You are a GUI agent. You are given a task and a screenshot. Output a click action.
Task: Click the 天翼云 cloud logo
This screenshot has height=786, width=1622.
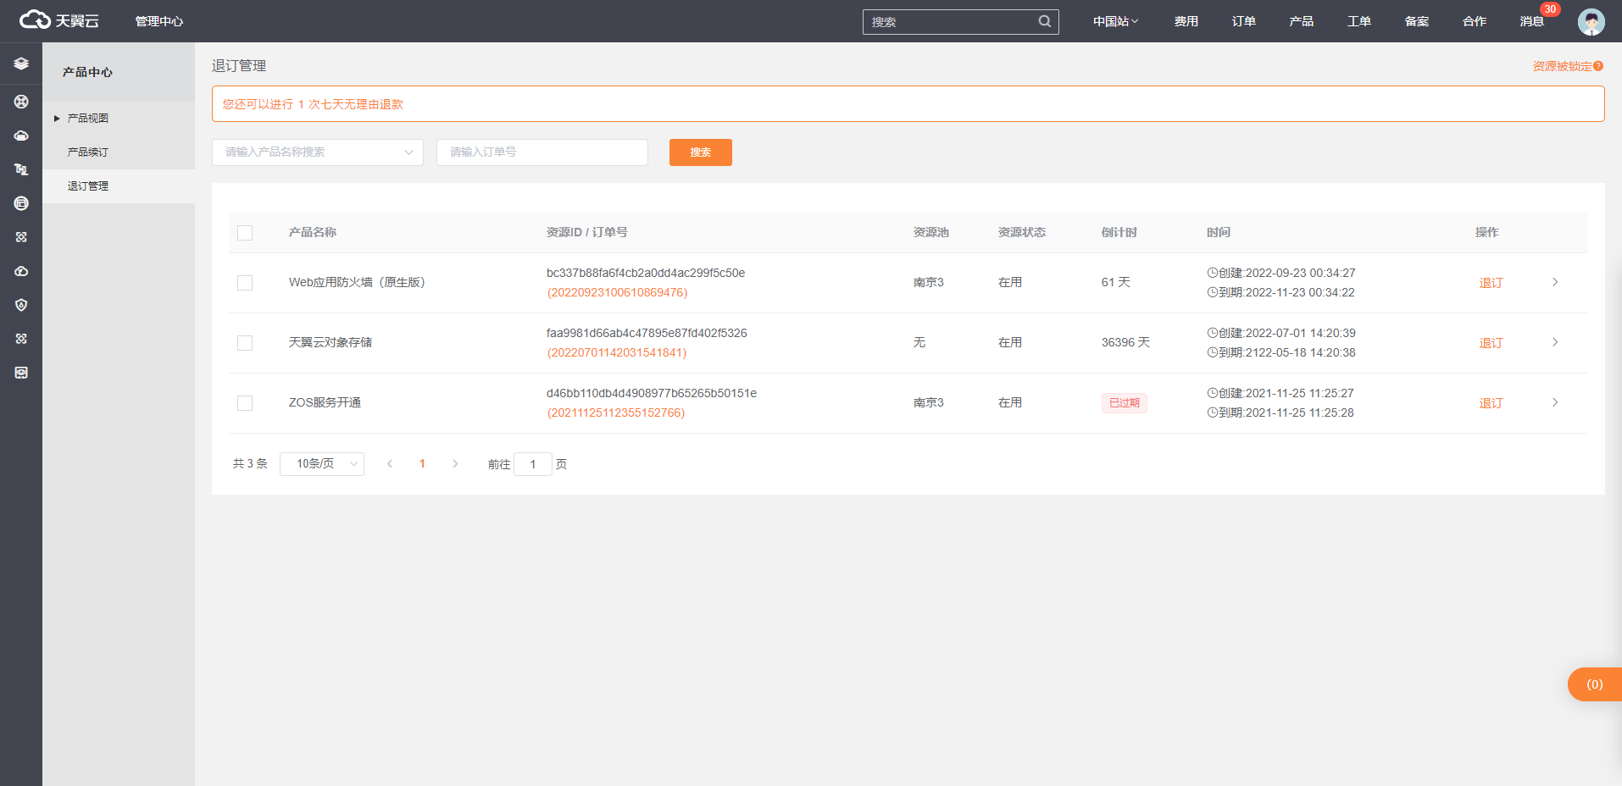pos(58,20)
